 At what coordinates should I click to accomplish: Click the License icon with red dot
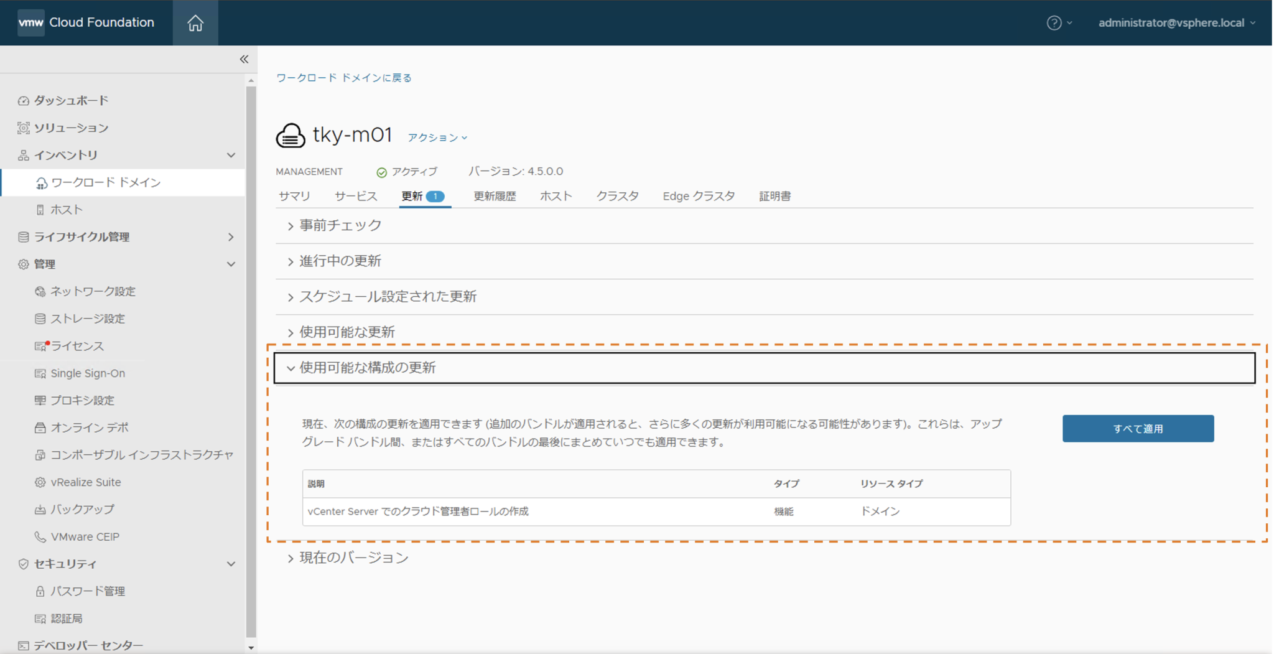coord(41,346)
